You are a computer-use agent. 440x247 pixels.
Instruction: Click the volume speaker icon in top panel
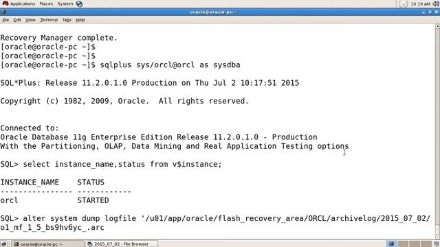[x=437, y=4]
